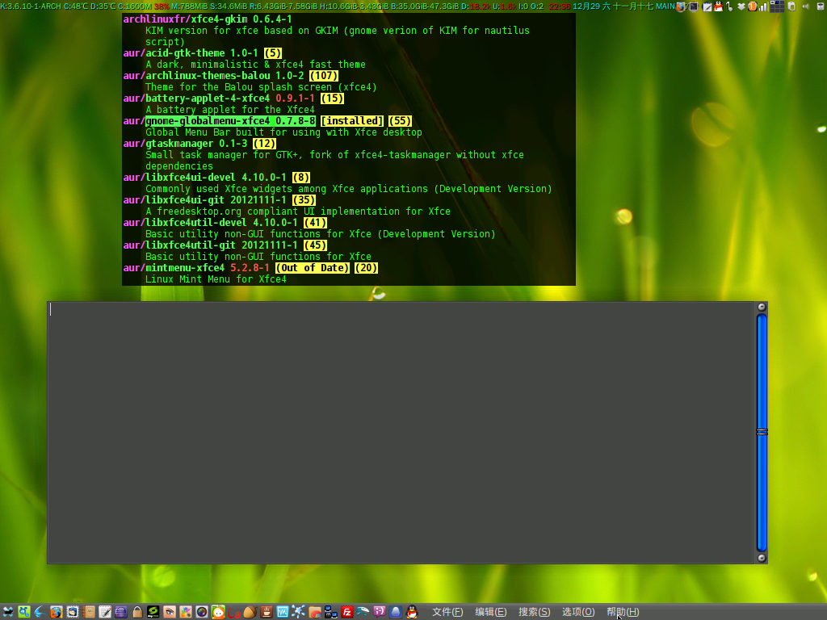This screenshot has height=620, width=827.
Task: Click inside the empty gray text editing area
Action: click(x=401, y=433)
